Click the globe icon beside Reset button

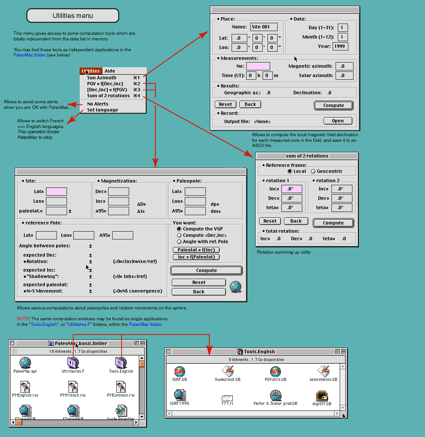235,287
